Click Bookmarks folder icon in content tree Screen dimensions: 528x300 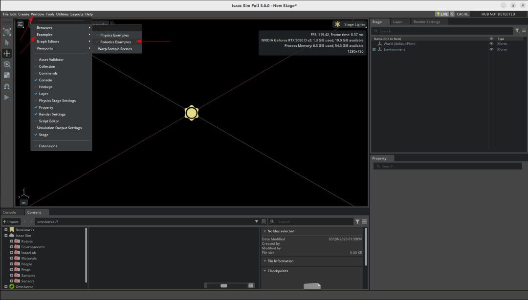click(12, 229)
